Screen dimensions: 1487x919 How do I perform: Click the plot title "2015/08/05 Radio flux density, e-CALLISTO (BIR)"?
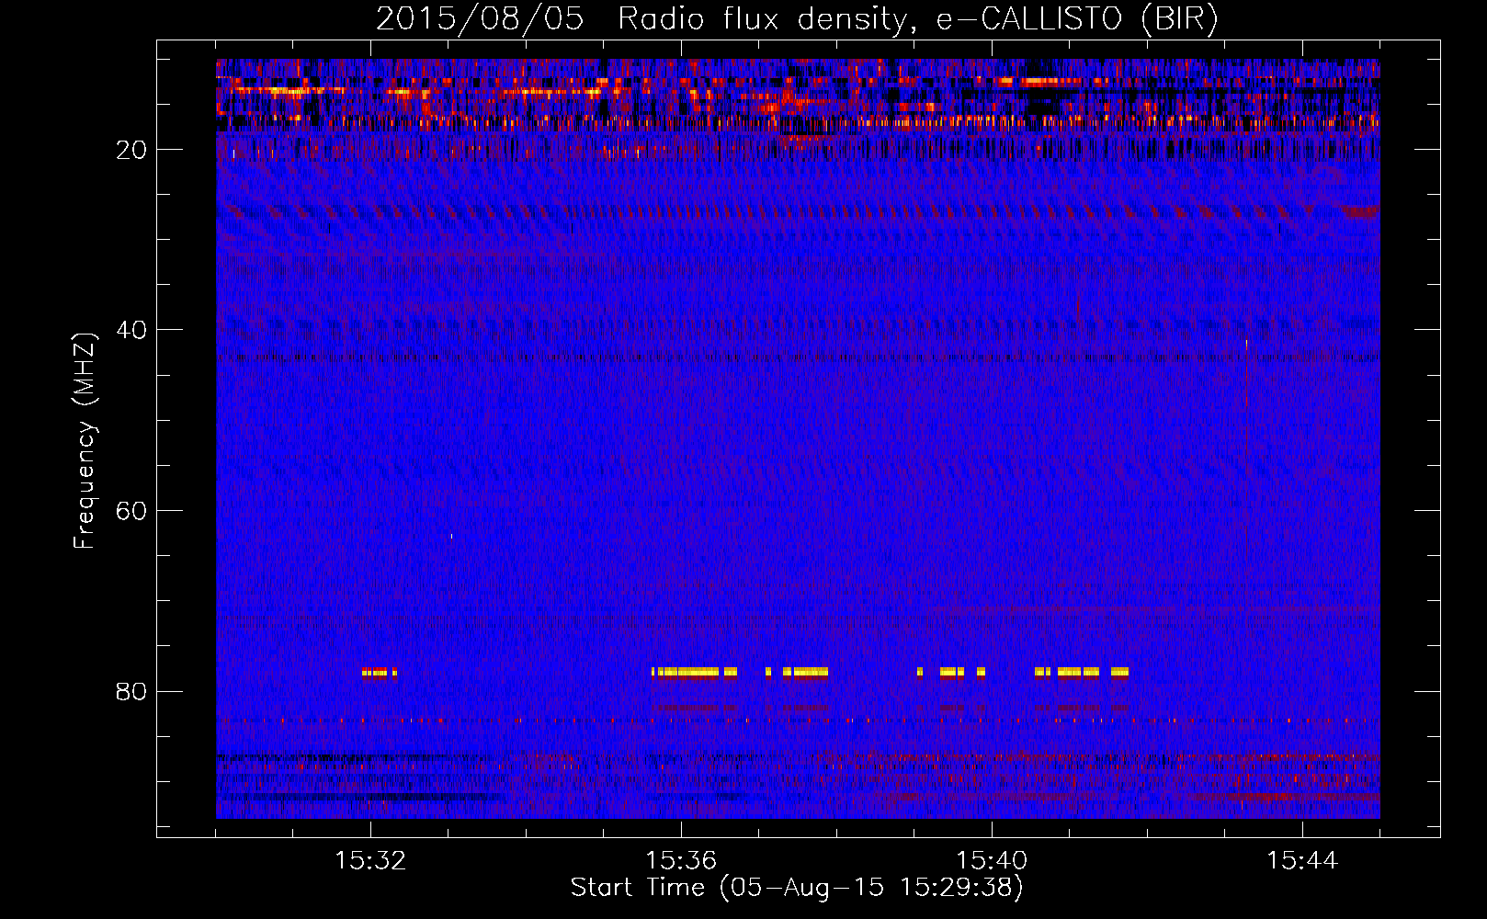click(797, 19)
